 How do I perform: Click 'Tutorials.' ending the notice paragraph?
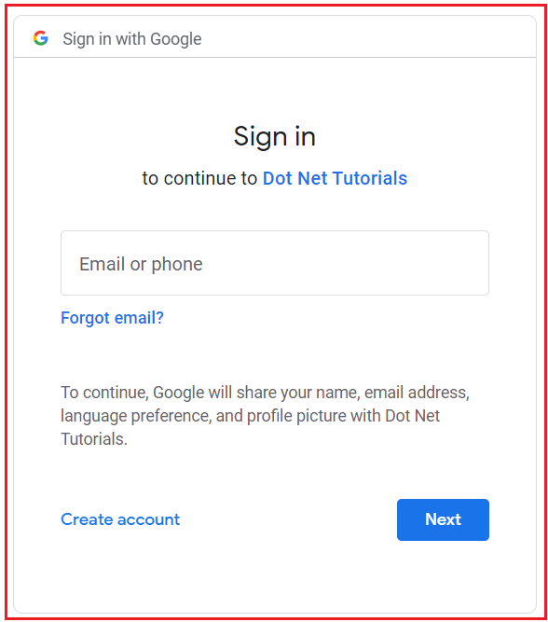coord(94,439)
